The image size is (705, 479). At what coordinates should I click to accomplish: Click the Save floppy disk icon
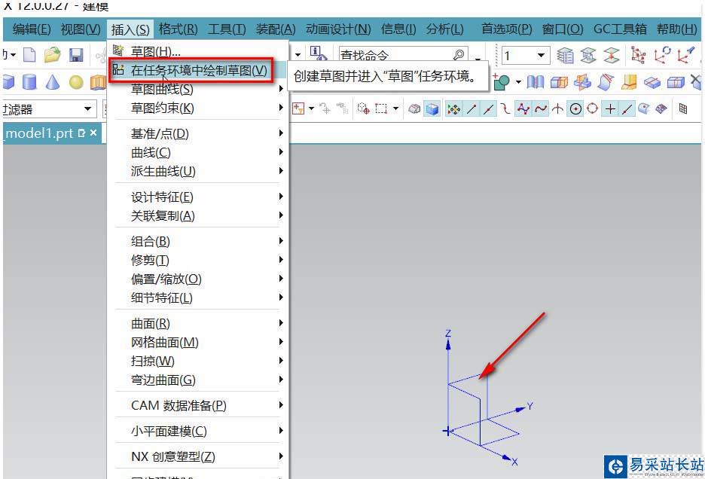(76, 55)
